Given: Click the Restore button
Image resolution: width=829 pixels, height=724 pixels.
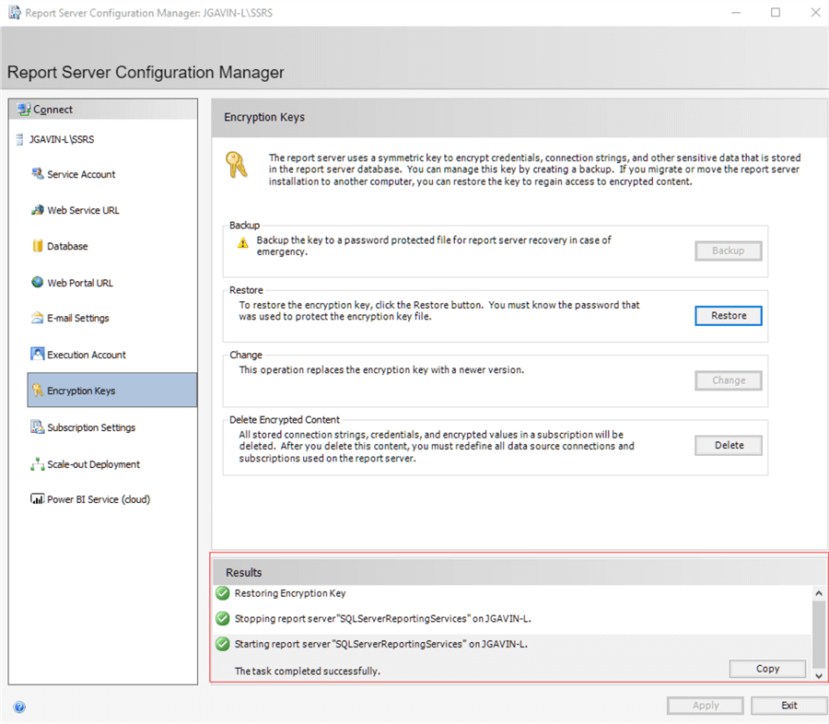Looking at the screenshot, I should coord(728,316).
